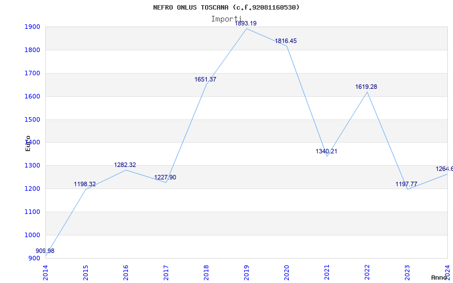This screenshot has height=283, width=453.
Task: Click the 2022 x-axis label
Action: tap(367, 273)
